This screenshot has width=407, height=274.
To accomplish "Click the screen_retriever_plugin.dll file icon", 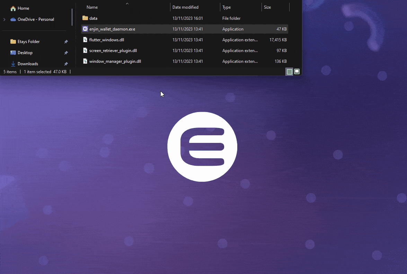I will pyautogui.click(x=85, y=50).
